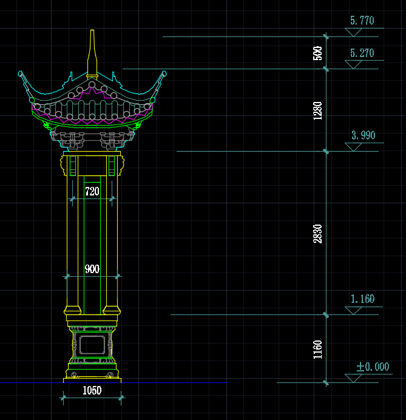Click the 5.270 elevation label

click(x=362, y=53)
